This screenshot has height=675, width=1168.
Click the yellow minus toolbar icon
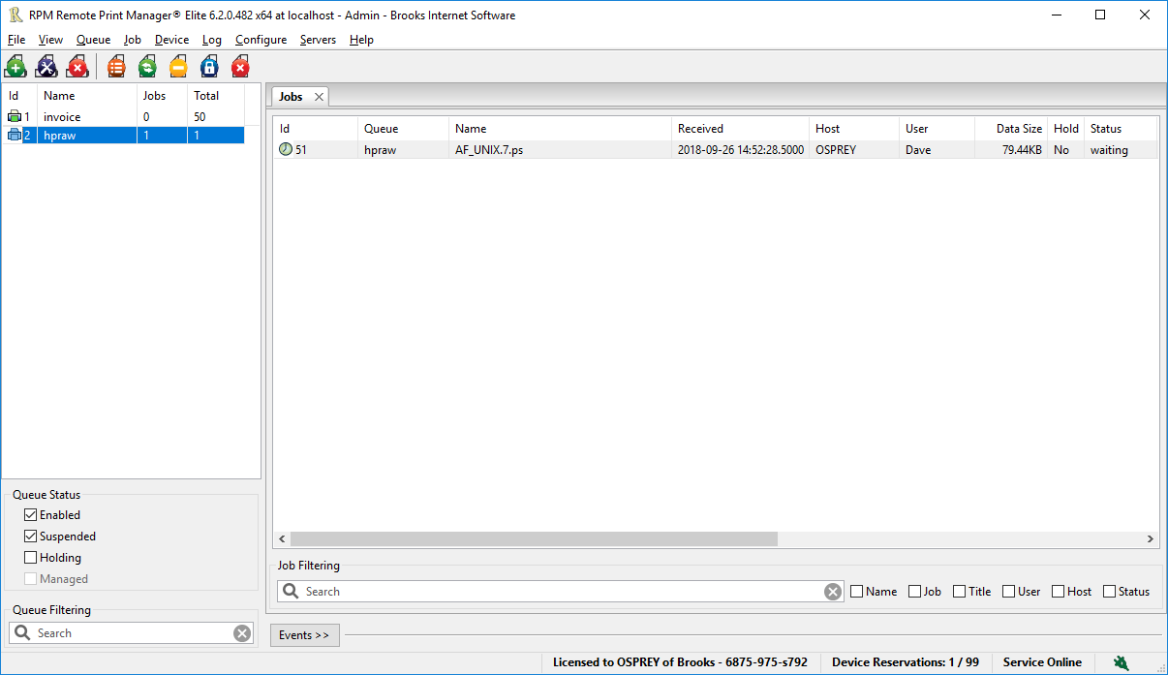[178, 67]
